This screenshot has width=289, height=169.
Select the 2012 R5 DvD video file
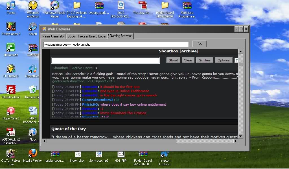pyautogui.click(x=121, y=9)
